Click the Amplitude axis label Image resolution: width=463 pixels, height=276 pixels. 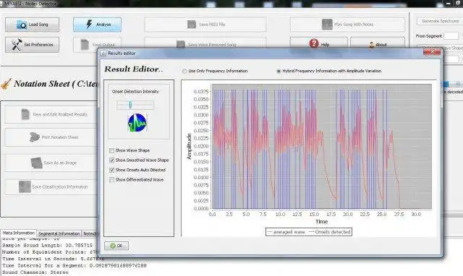(x=189, y=147)
